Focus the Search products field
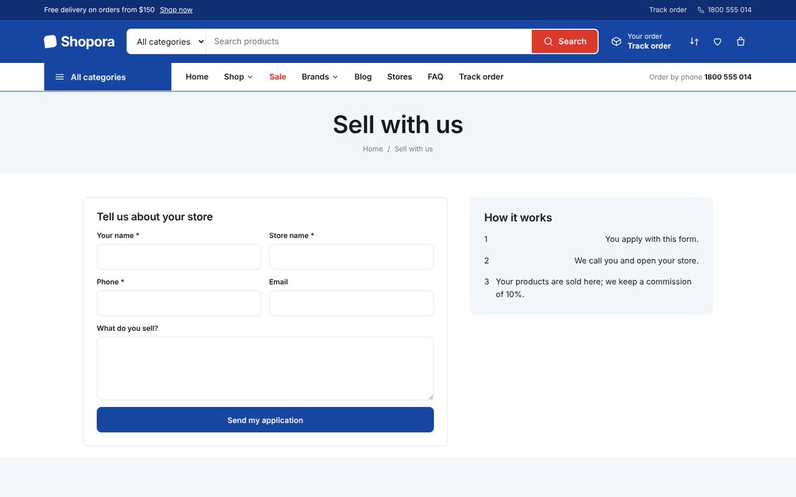Viewport: 796px width, 497px height. (x=369, y=41)
